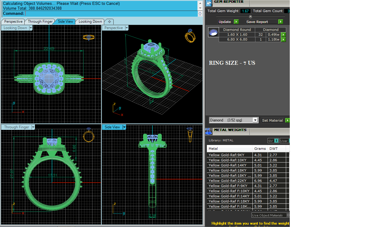Screen dimensions: 387x227
Task: Click the Metal Weights scale icon
Action: click(208, 131)
